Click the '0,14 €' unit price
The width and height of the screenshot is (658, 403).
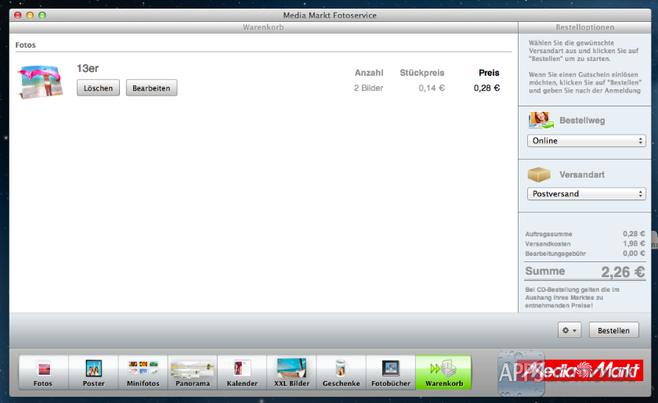tap(432, 88)
